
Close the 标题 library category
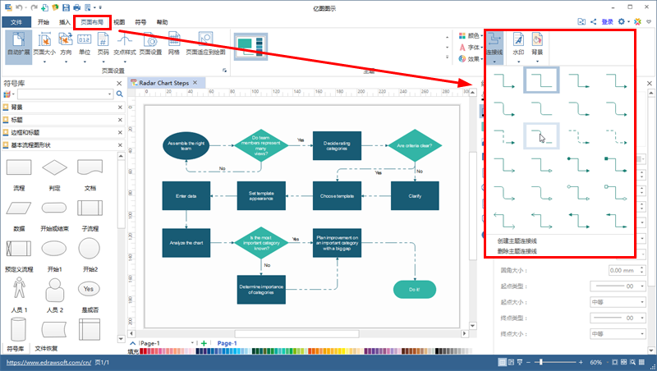(x=120, y=120)
